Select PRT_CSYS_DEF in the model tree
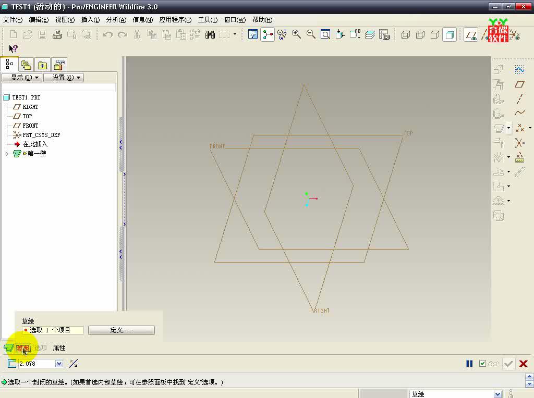This screenshot has height=398, width=534. [x=41, y=135]
